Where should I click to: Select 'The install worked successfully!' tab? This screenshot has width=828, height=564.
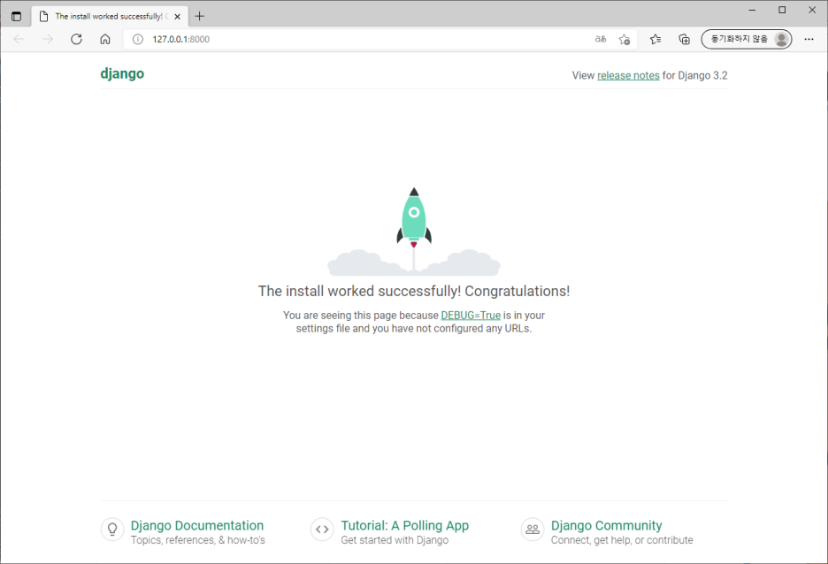110,17
